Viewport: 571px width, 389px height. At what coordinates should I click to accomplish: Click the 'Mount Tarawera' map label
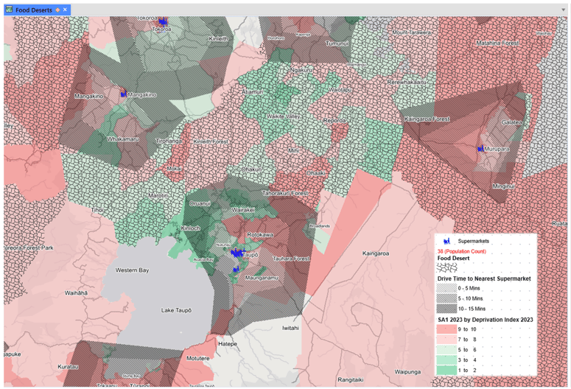(412, 32)
